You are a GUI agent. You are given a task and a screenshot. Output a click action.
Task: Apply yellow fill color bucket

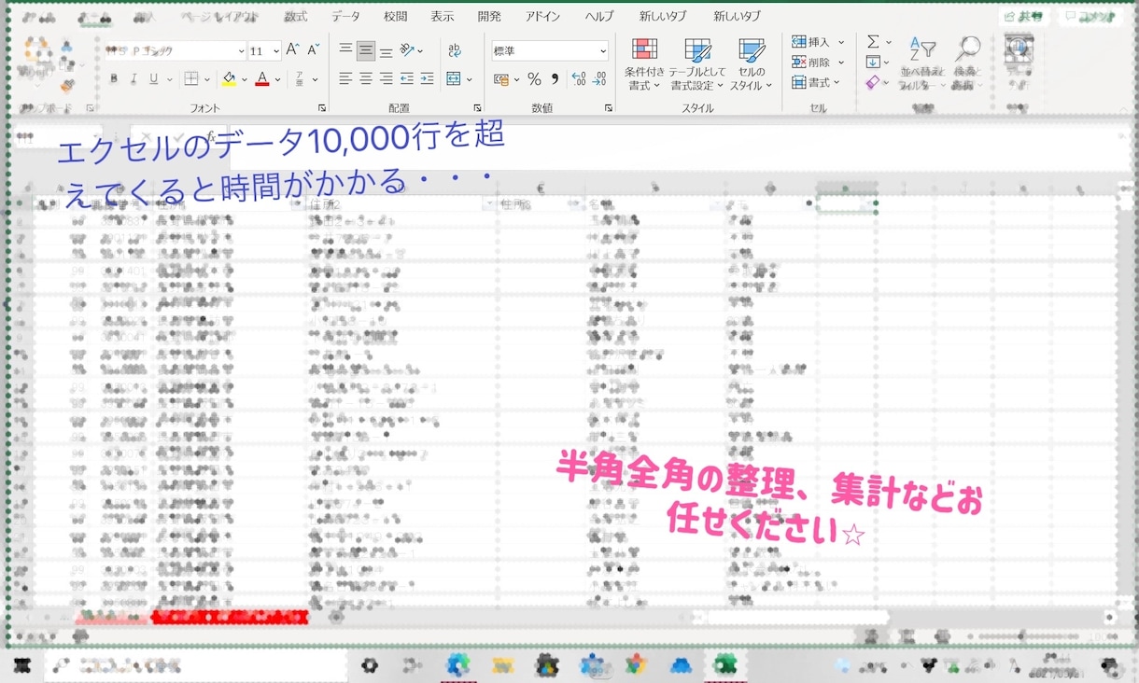229,79
